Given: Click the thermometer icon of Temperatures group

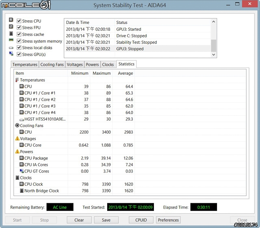Looking at the screenshot, I should (x=17, y=80).
